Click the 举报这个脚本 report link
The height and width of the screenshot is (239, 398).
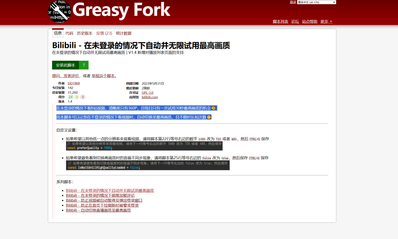coord(103,76)
